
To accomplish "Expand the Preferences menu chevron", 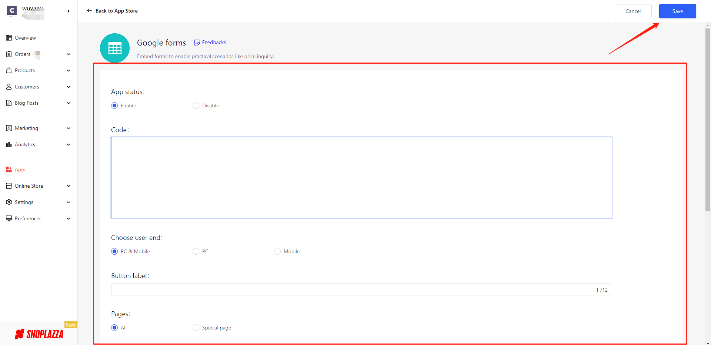I will (69, 218).
